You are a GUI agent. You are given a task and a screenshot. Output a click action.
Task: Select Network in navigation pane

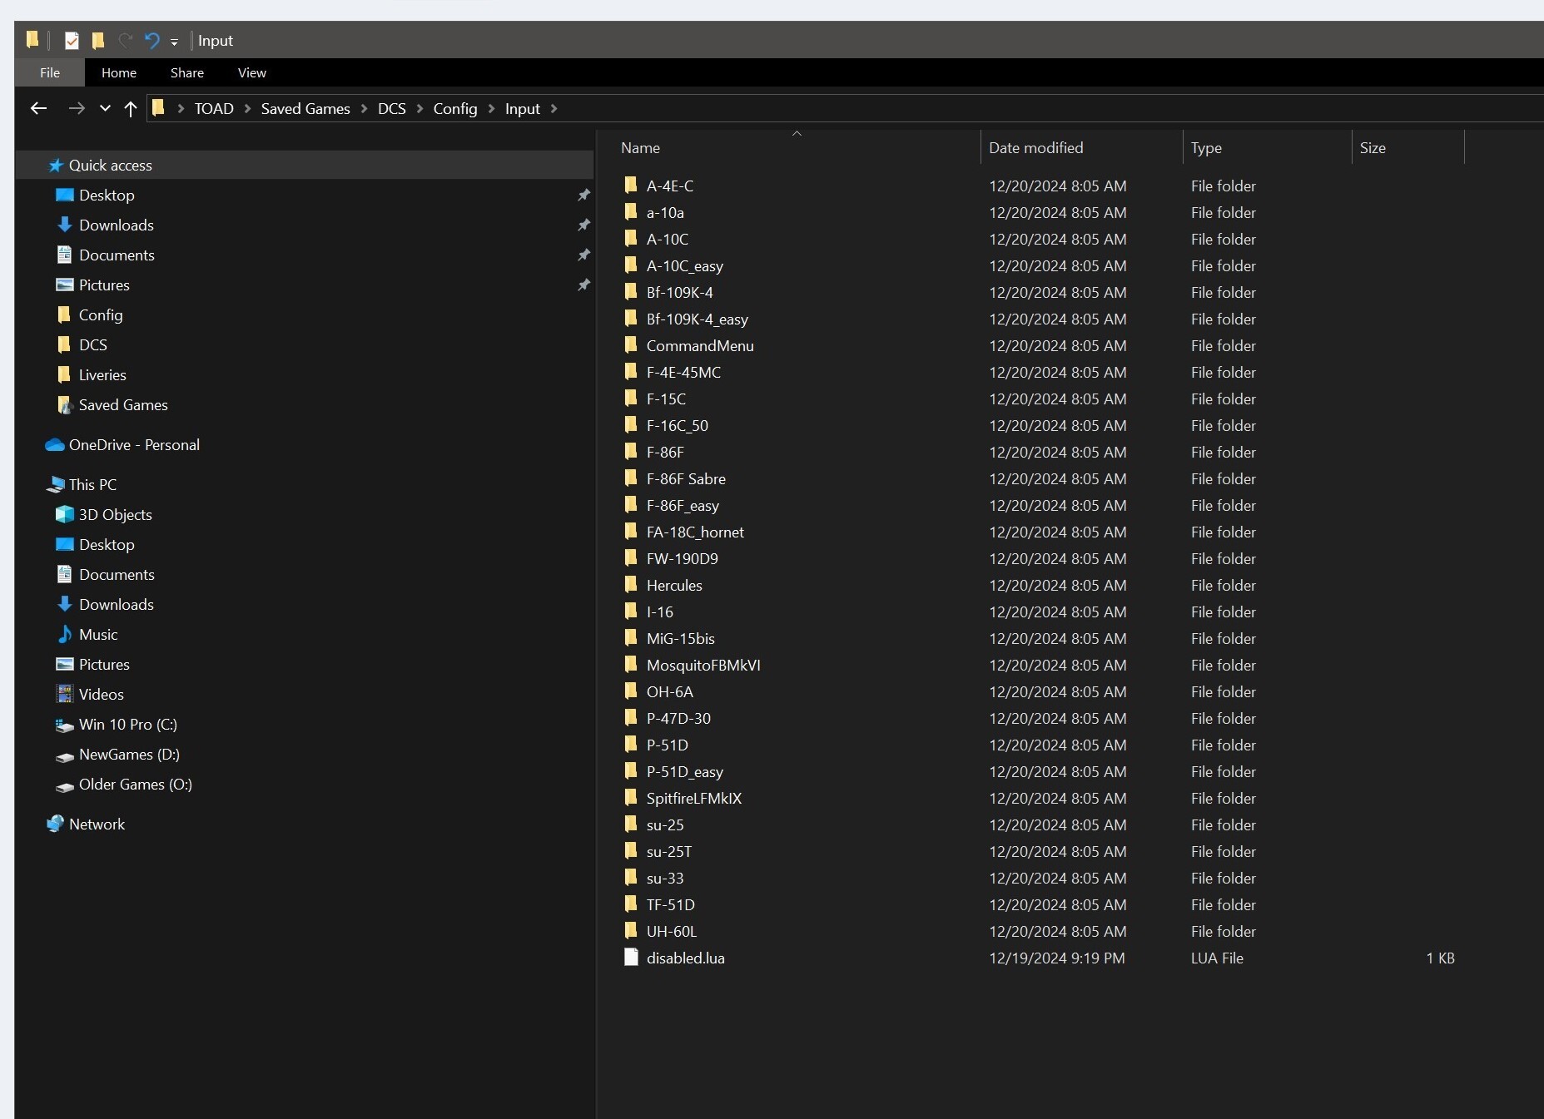(97, 824)
